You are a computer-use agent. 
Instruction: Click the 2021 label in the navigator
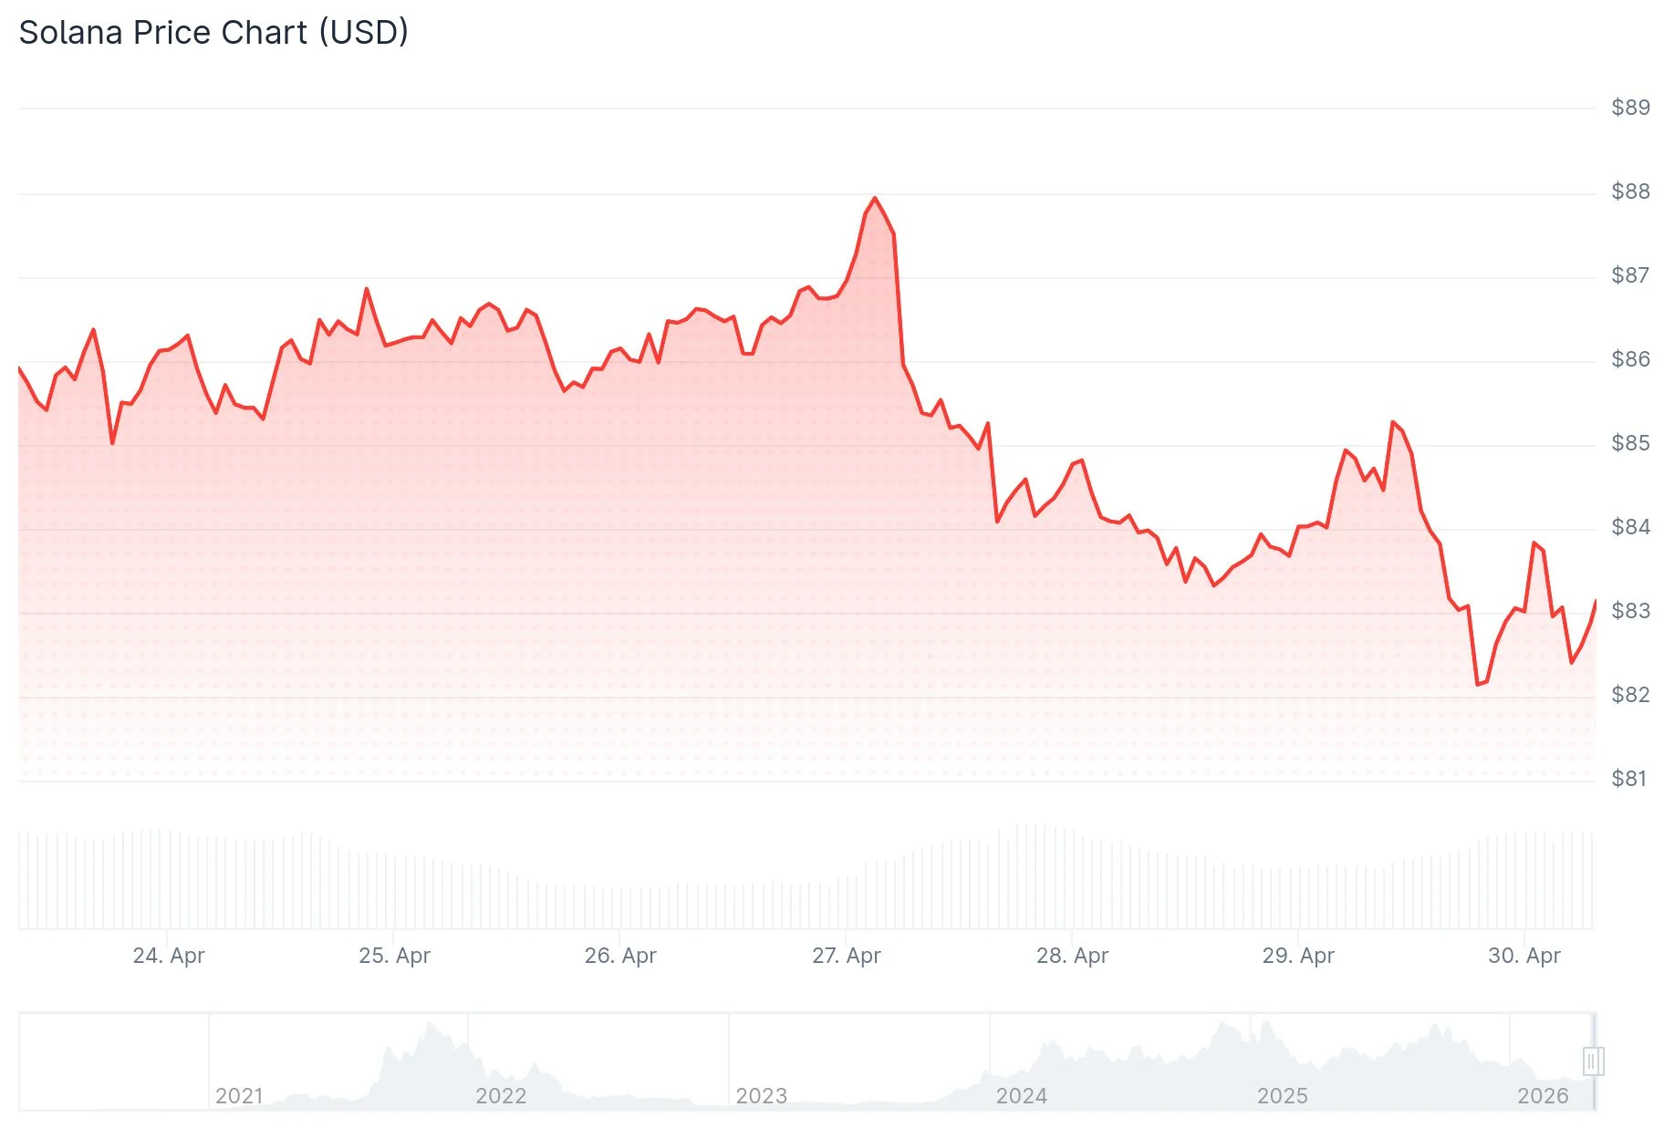point(239,1095)
